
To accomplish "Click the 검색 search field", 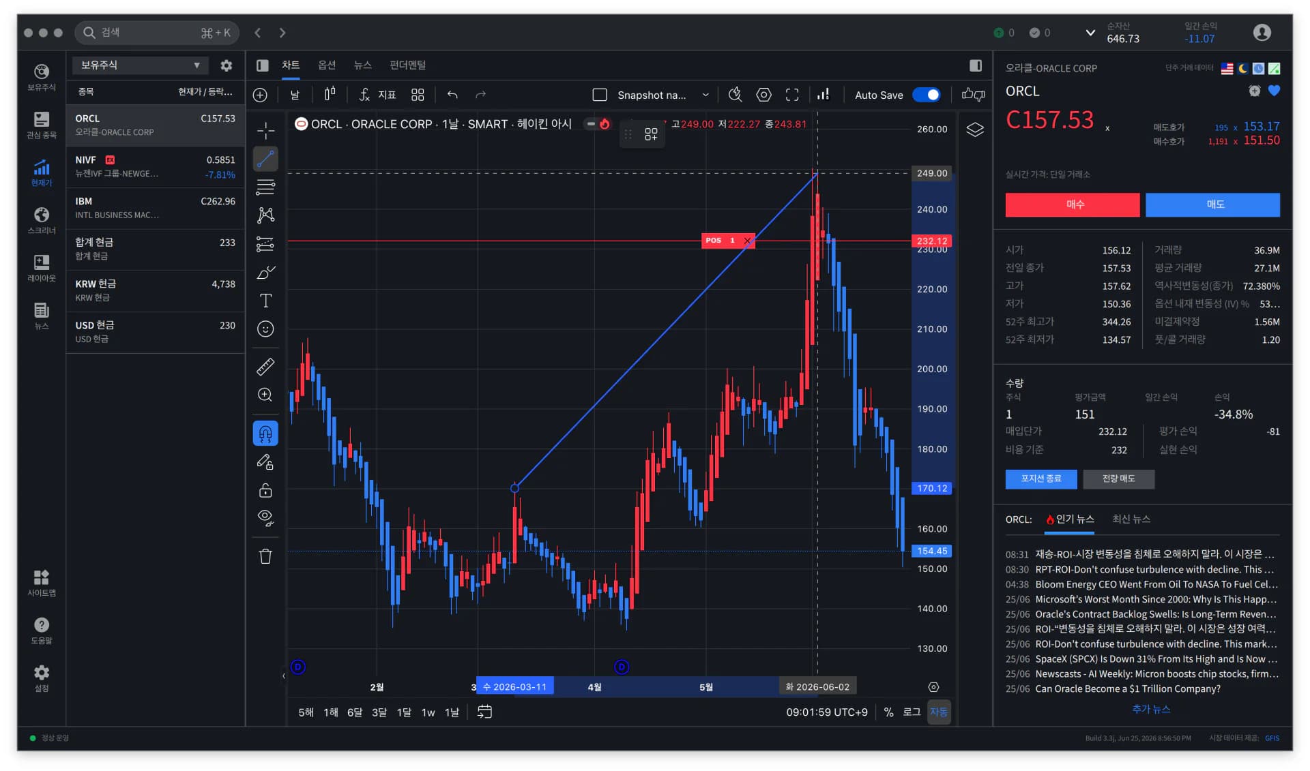I will (156, 32).
